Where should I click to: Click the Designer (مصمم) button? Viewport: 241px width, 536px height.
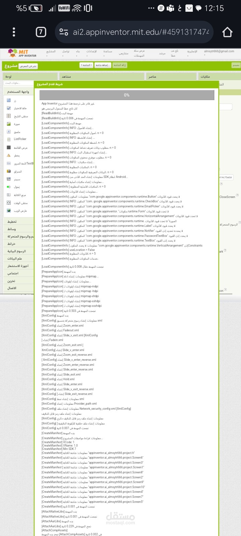(x=236, y=65)
